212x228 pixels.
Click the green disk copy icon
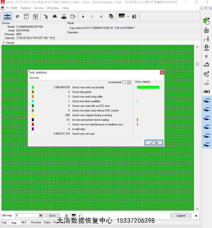(x=206, y=21)
